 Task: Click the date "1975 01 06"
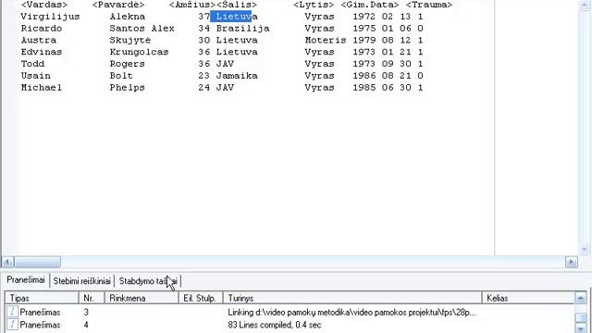point(382,29)
